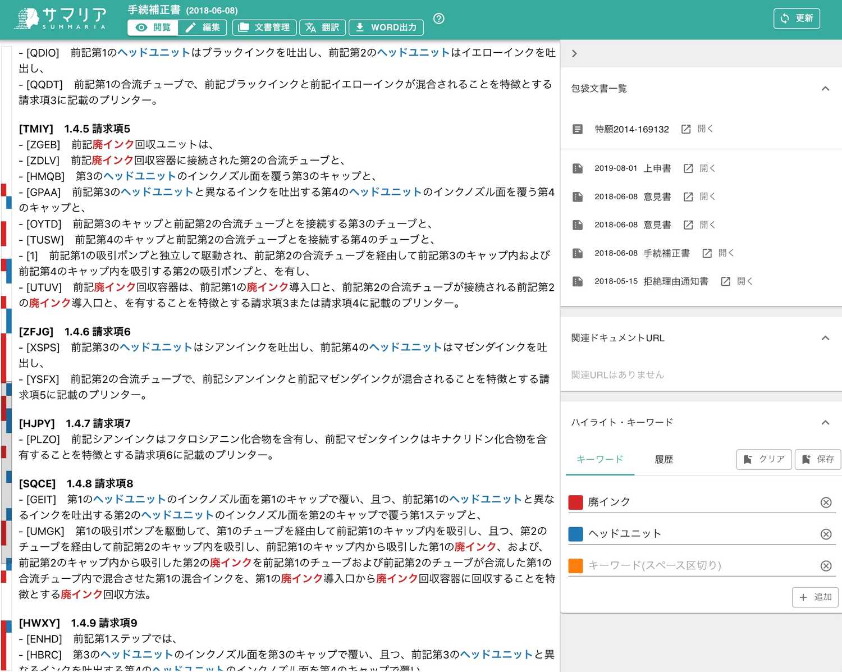Click the 廃インク keyword field
842x672 pixels.
(702, 502)
